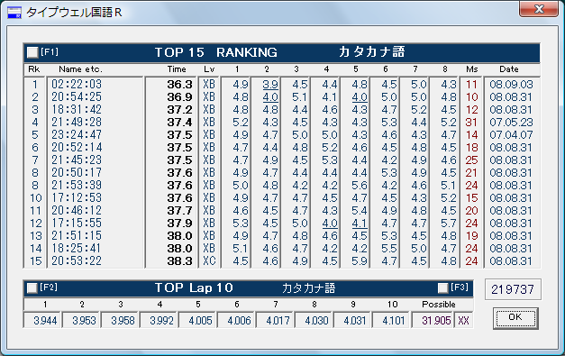Click the name entry 17:15:55
This screenshot has height=356, width=565.
[77, 223]
